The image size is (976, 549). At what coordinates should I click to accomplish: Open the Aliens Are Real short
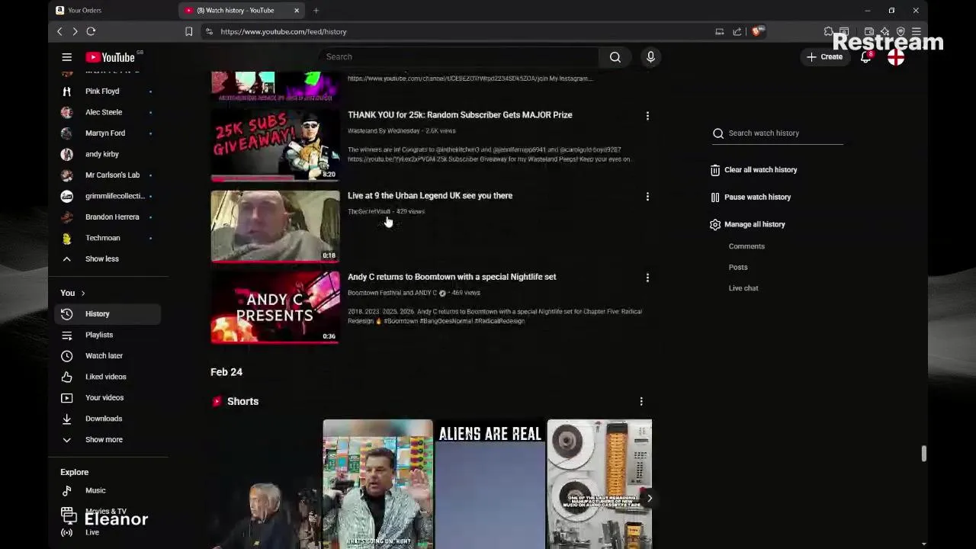click(490, 484)
